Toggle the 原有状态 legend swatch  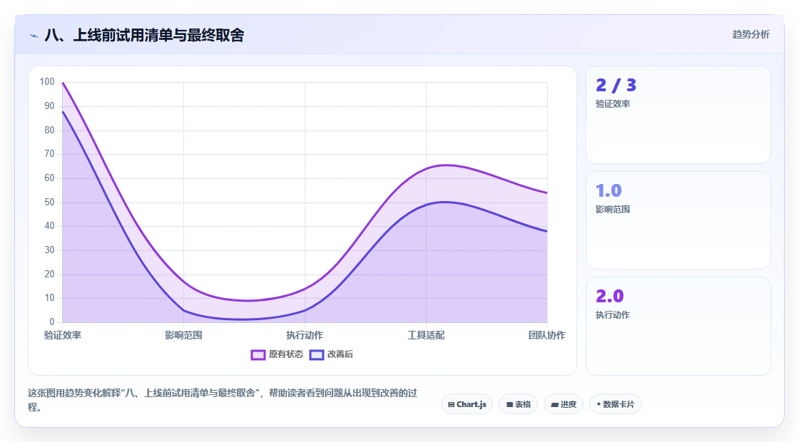(258, 354)
